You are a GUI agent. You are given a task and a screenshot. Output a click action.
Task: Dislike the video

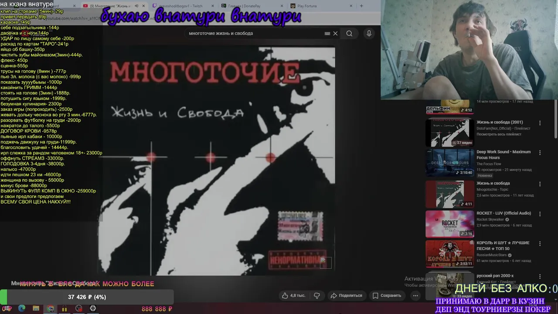[x=317, y=295]
